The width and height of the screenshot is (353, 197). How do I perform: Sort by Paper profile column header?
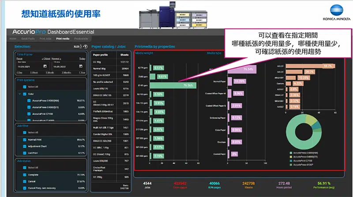point(101,55)
